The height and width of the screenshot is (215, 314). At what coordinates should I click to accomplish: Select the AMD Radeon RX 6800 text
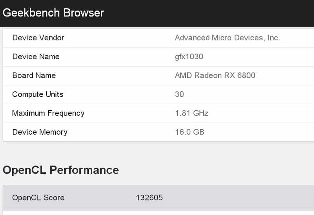point(215,75)
